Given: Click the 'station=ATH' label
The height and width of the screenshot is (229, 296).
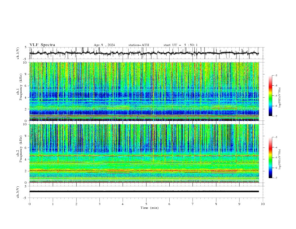Looking at the screenshot, I should point(139,45).
